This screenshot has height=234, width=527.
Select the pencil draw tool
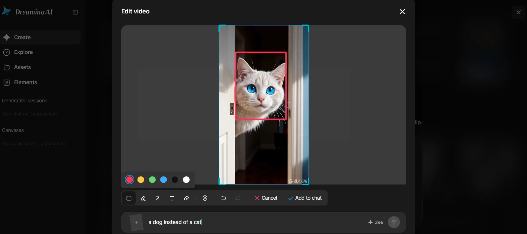pos(143,198)
